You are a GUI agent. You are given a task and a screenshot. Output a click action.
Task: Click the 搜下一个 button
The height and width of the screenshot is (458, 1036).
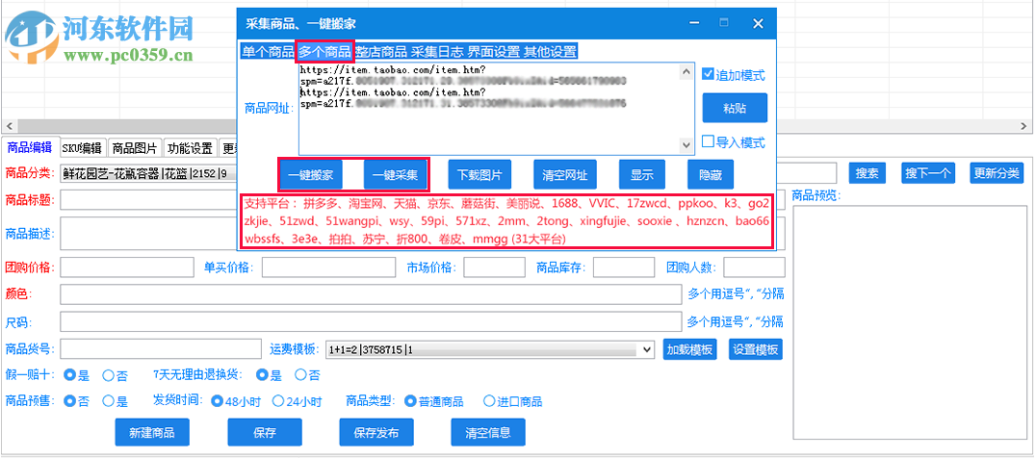[928, 173]
